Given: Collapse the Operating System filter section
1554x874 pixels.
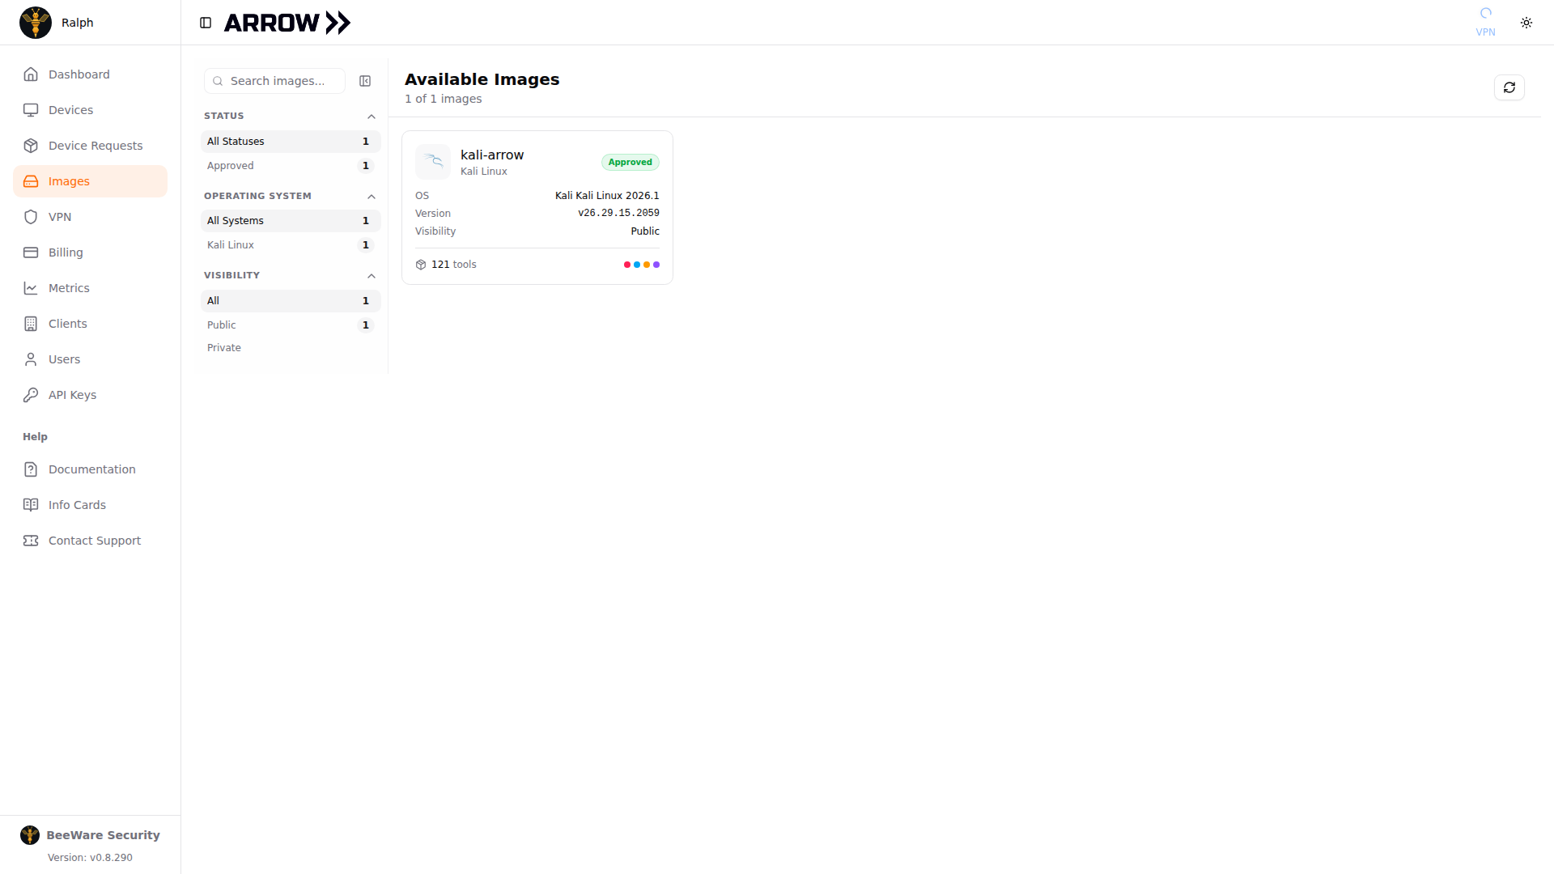Looking at the screenshot, I should pyautogui.click(x=372, y=197).
